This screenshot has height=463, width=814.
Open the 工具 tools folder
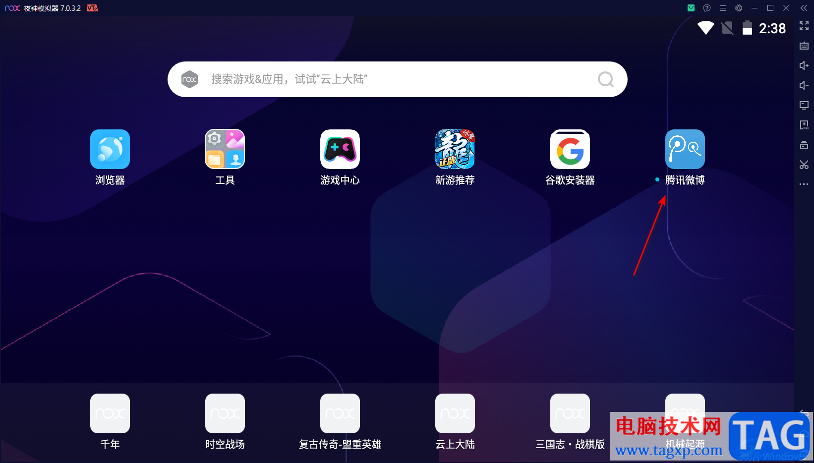(x=225, y=149)
